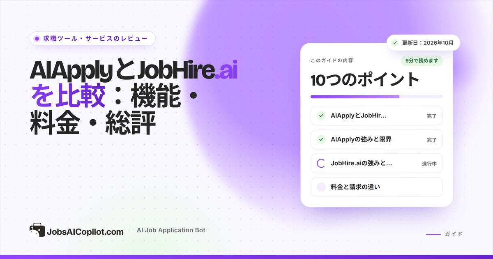Click the 進行中 status label
Screen dimensions: 493x259
pyautogui.click(x=429, y=164)
